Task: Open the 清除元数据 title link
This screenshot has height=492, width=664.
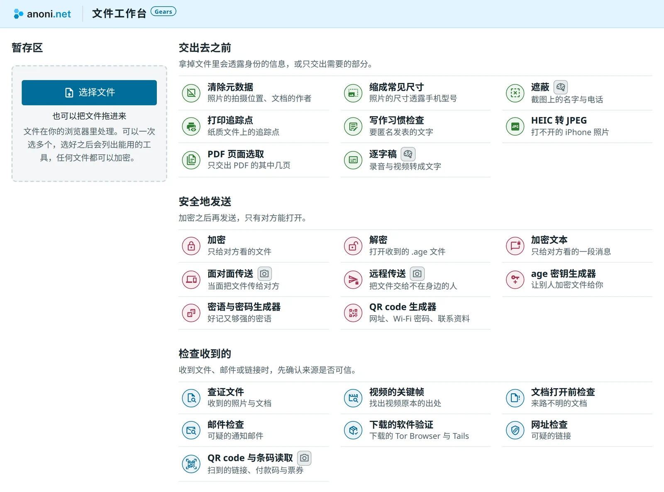Action: 230,87
